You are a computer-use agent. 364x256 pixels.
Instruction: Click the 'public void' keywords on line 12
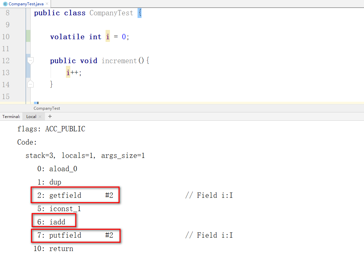click(74, 61)
